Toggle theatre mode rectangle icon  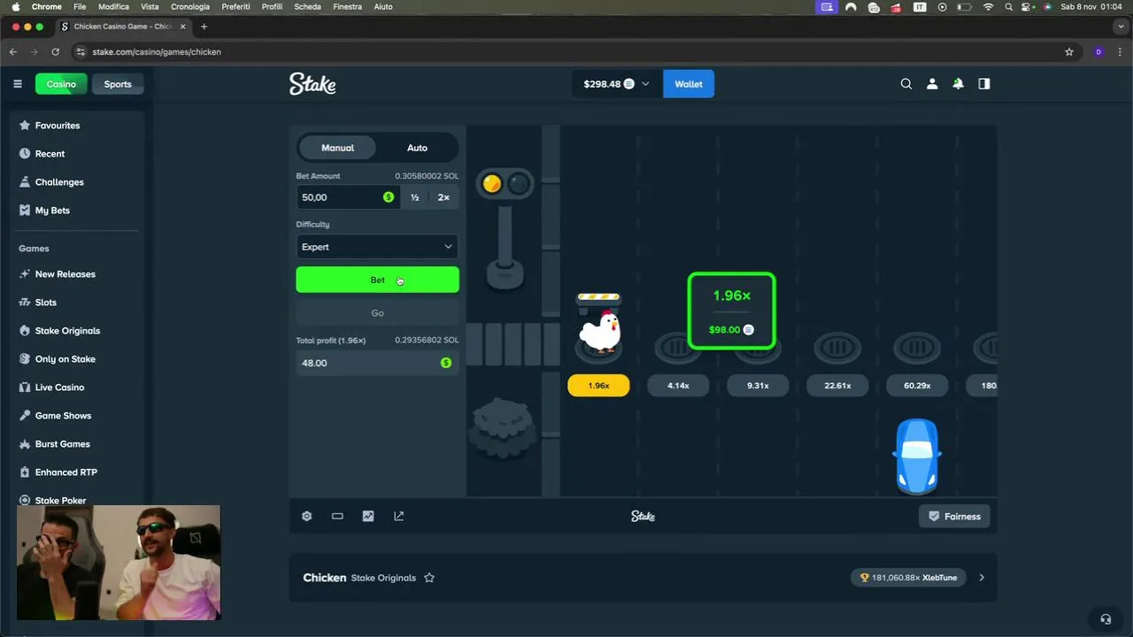(x=337, y=516)
